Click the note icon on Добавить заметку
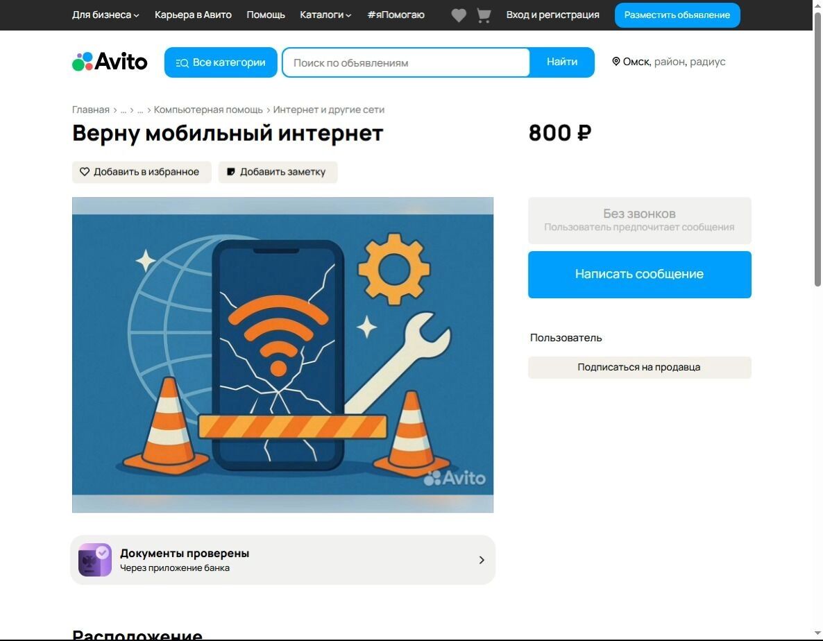Screen dimensions: 823x641 tap(230, 171)
